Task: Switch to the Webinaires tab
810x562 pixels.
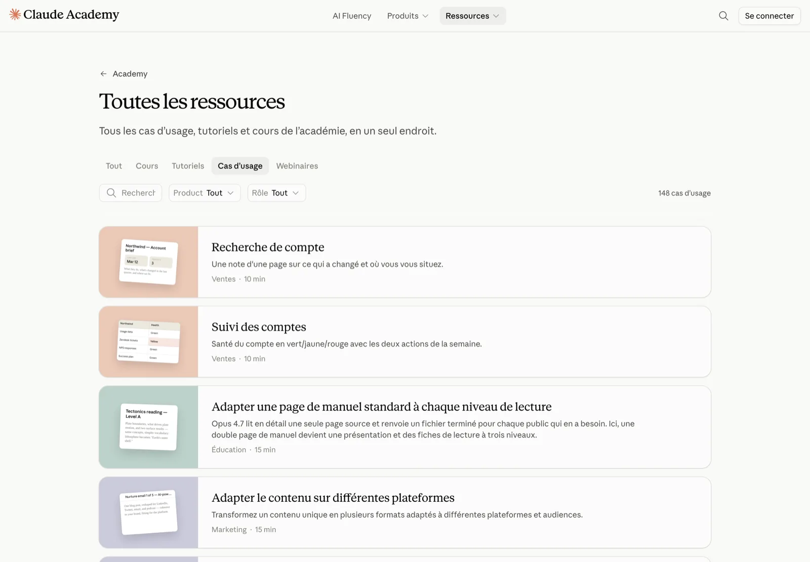Action: pyautogui.click(x=297, y=166)
